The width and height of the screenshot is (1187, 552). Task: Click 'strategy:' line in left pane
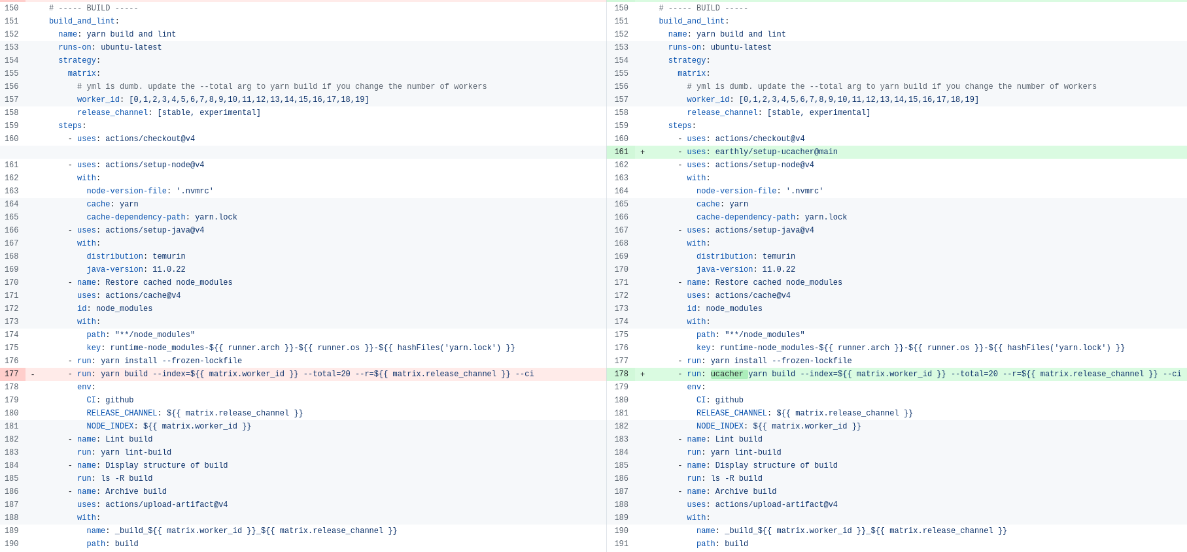coord(80,60)
